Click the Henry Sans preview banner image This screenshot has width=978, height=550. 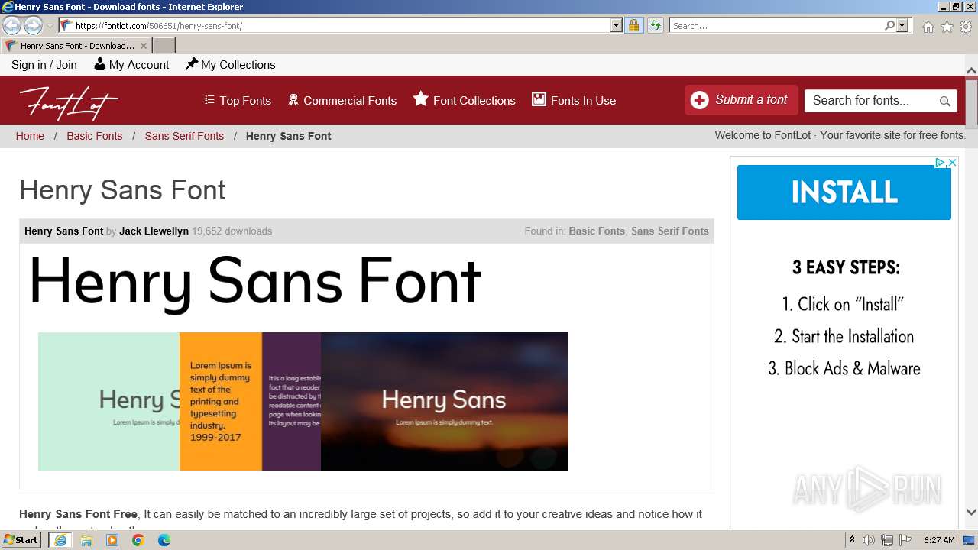[x=303, y=401]
